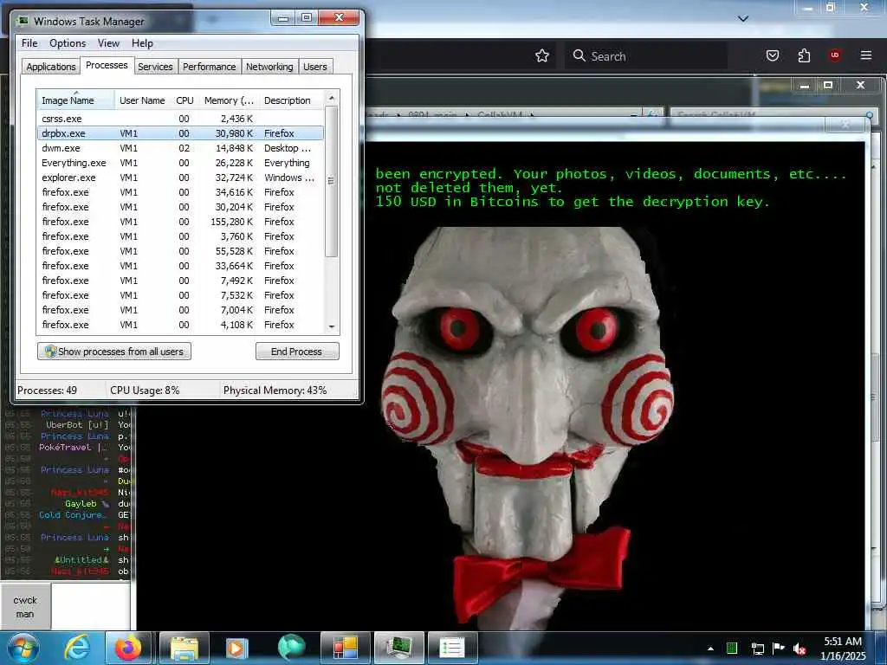Open Windows Media Player taskbar icon
This screenshot has height=665, width=887.
[236, 648]
